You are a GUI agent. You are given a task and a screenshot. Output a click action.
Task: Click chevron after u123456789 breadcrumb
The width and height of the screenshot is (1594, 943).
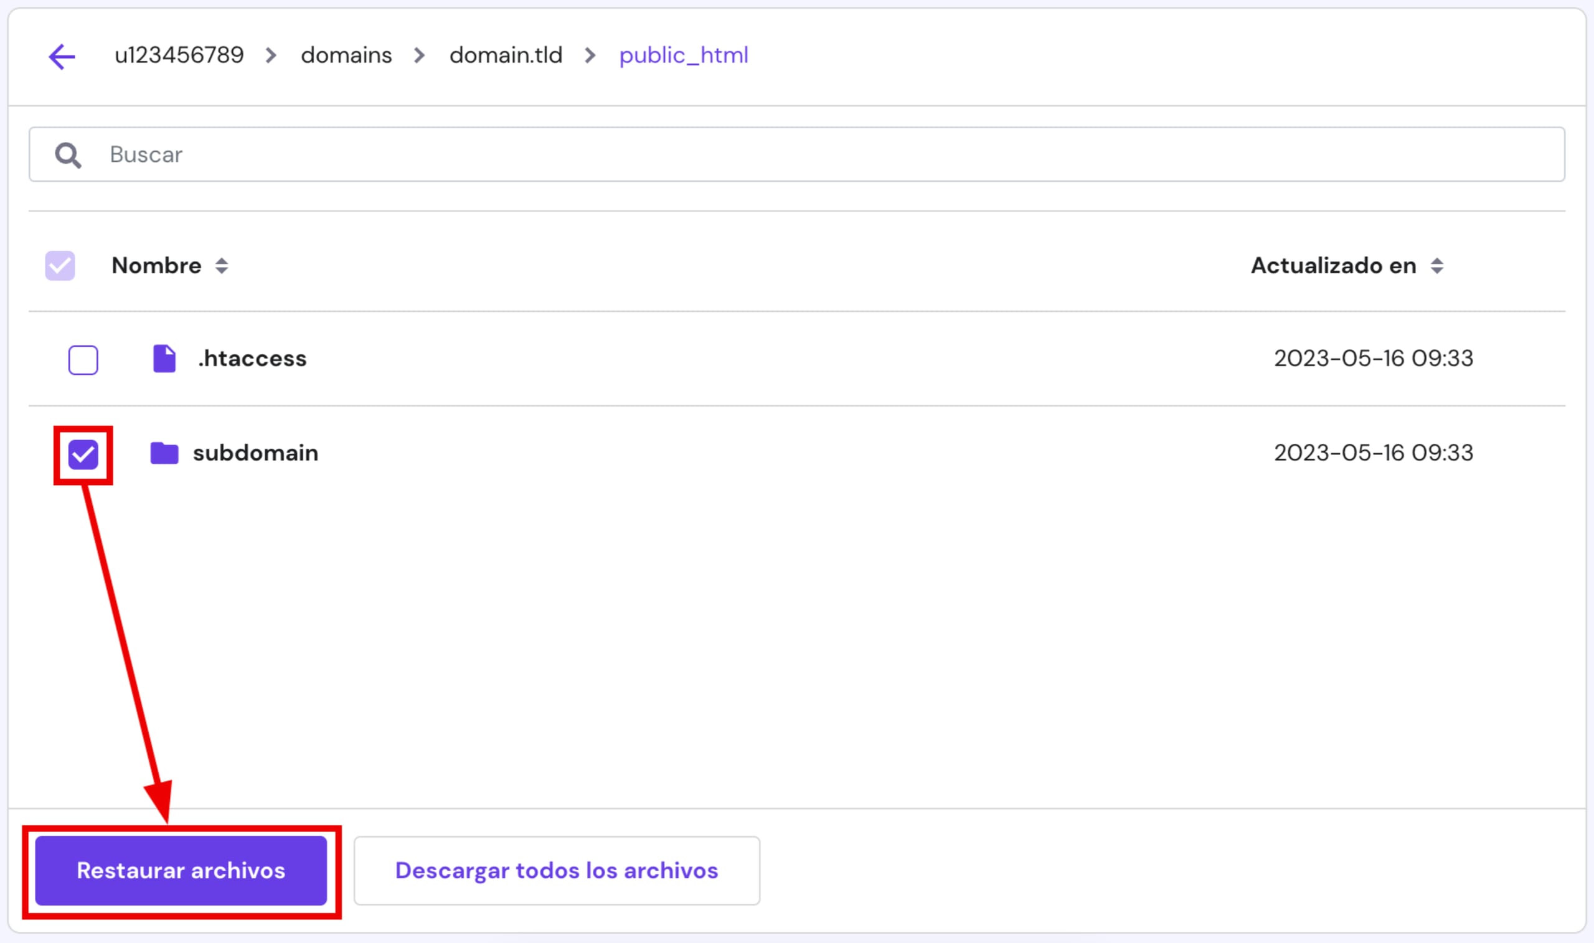[271, 56]
